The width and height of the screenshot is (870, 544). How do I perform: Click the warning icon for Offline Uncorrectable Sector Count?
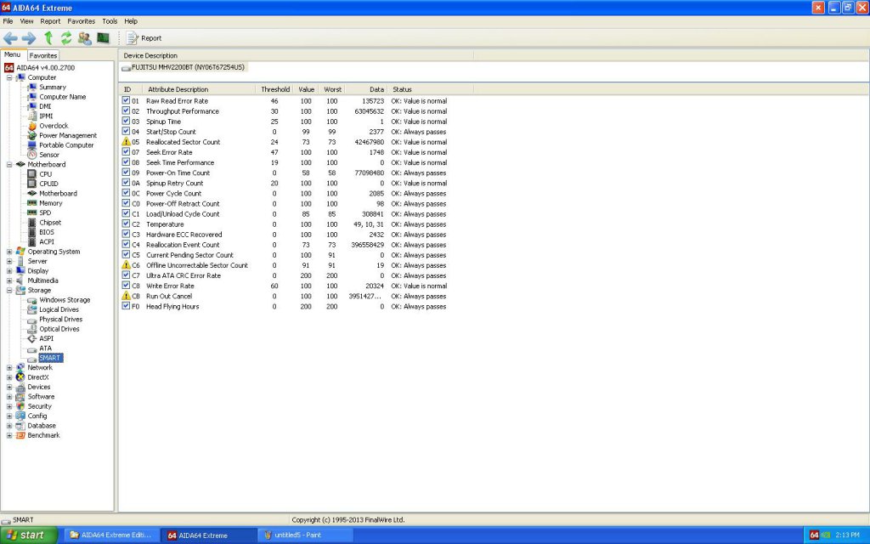point(126,265)
